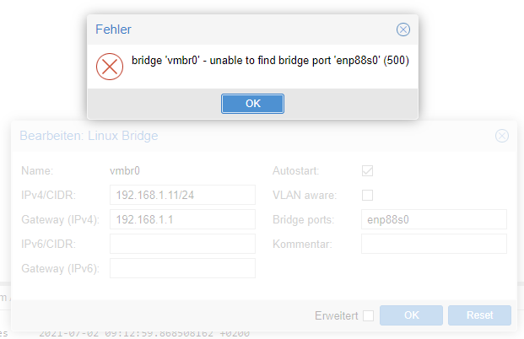Screen dimensions: 524x339
Task: Click the red error icon
Action: [x=110, y=66]
